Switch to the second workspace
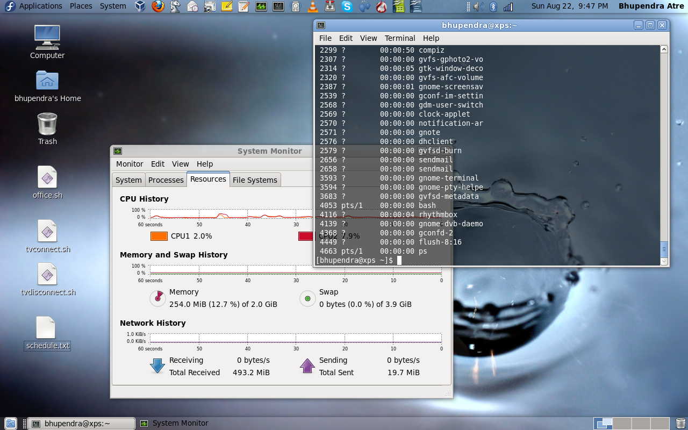 coord(622,424)
